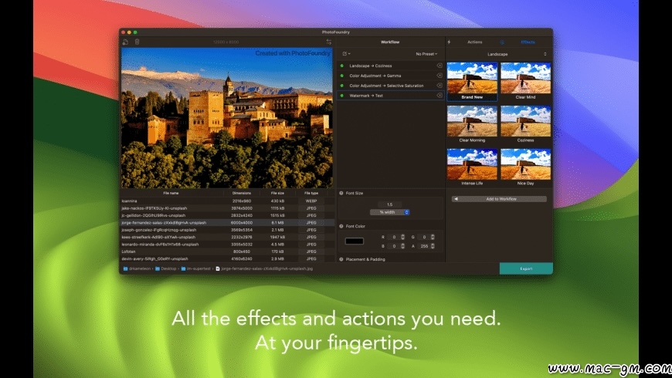The height and width of the screenshot is (378, 672).
Task: Click the B color value stepper
Action: click(402, 246)
